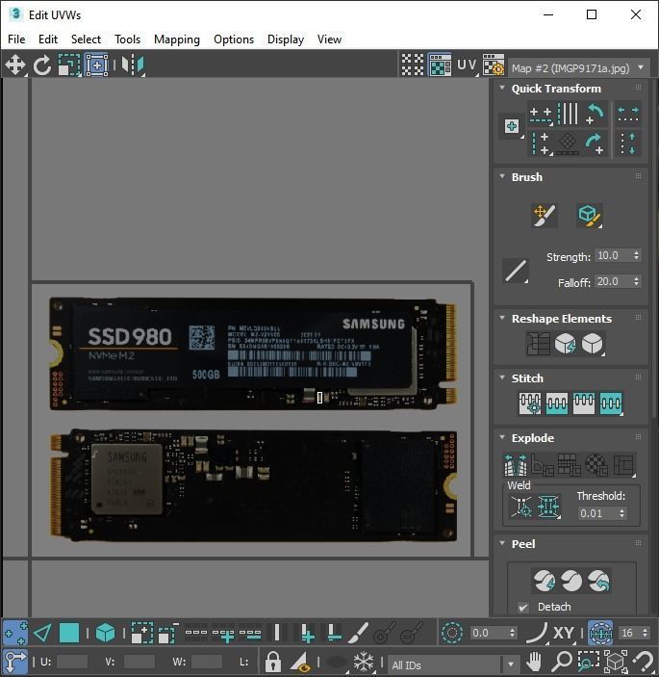
Task: Enable Polygon sub-object selection mode
Action: coord(69,633)
